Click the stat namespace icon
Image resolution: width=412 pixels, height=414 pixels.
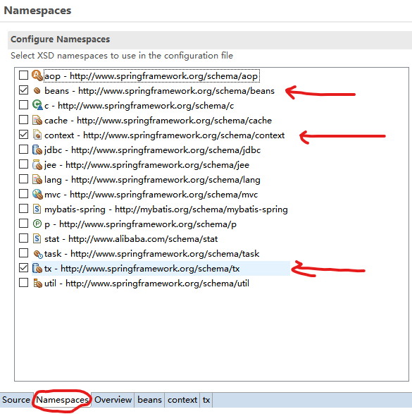37,238
